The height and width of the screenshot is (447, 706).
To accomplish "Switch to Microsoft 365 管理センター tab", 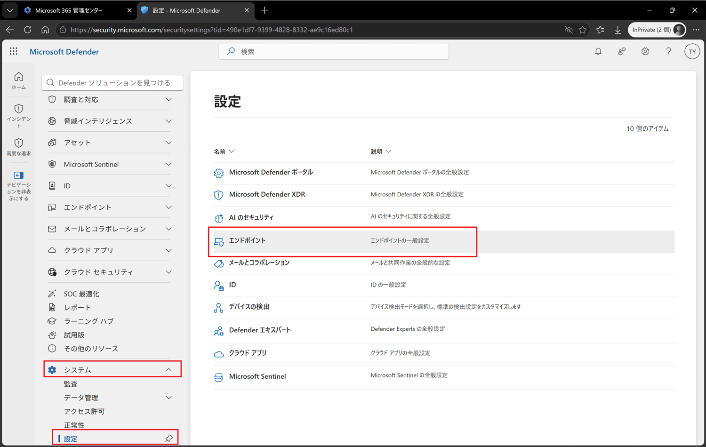I will tap(77, 10).
